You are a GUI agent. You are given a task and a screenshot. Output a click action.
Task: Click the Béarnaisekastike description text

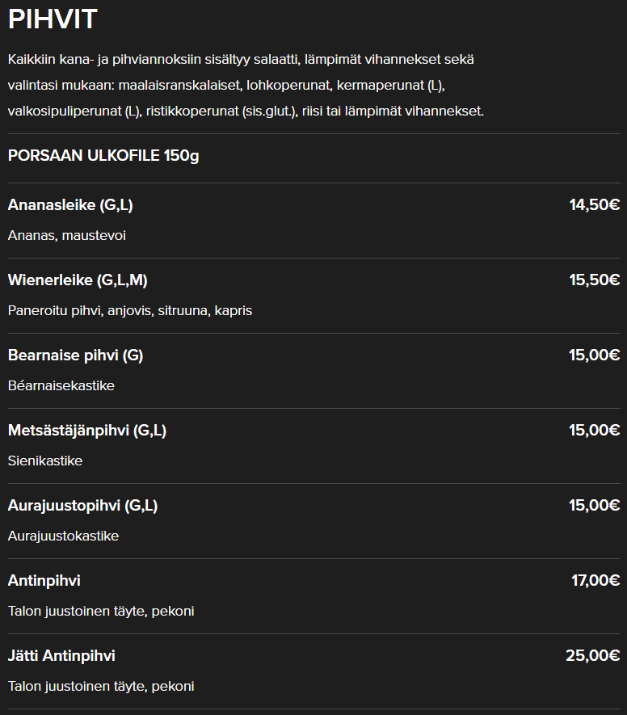tap(61, 385)
